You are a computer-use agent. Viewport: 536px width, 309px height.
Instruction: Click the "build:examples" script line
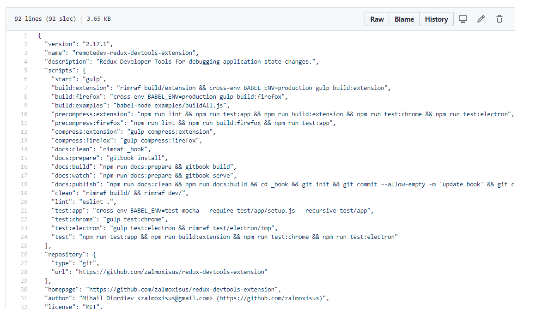click(140, 106)
